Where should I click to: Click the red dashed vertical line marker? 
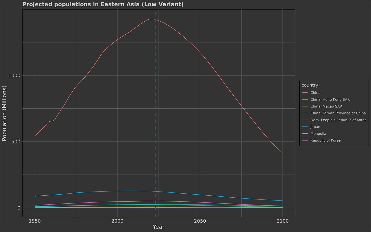click(x=155, y=113)
